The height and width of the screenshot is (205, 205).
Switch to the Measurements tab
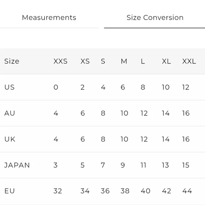[49, 18]
